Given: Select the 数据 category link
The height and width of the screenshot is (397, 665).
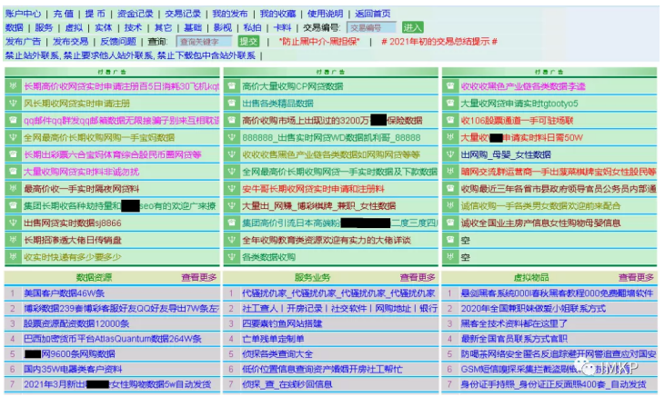Looking at the screenshot, I should click(x=14, y=27).
